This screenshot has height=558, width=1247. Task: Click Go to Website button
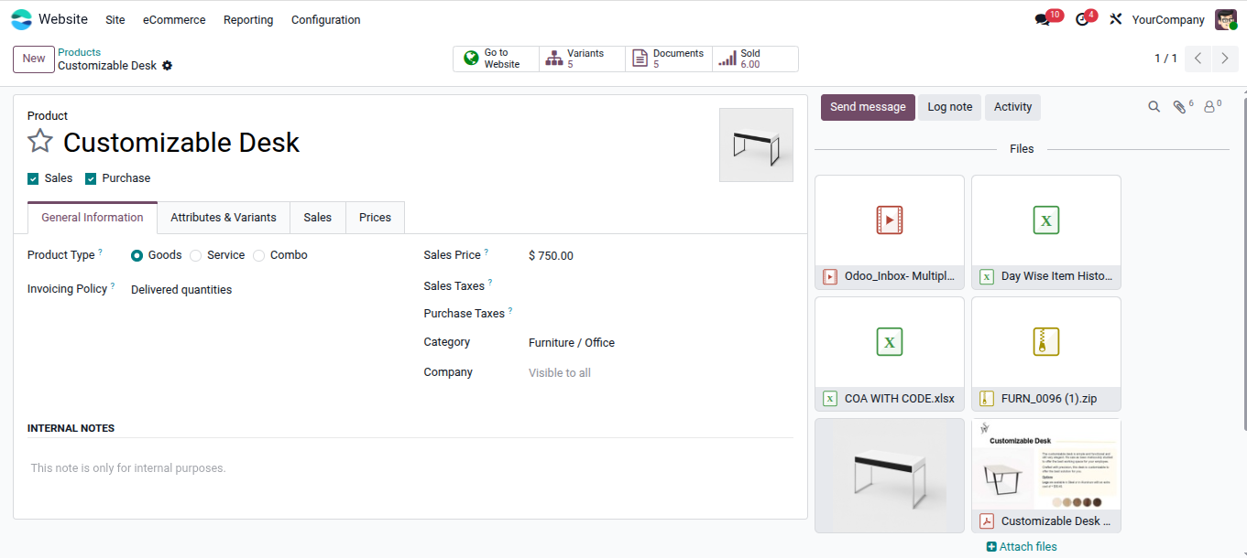(x=496, y=59)
